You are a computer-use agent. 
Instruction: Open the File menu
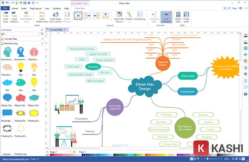coord(5,8)
